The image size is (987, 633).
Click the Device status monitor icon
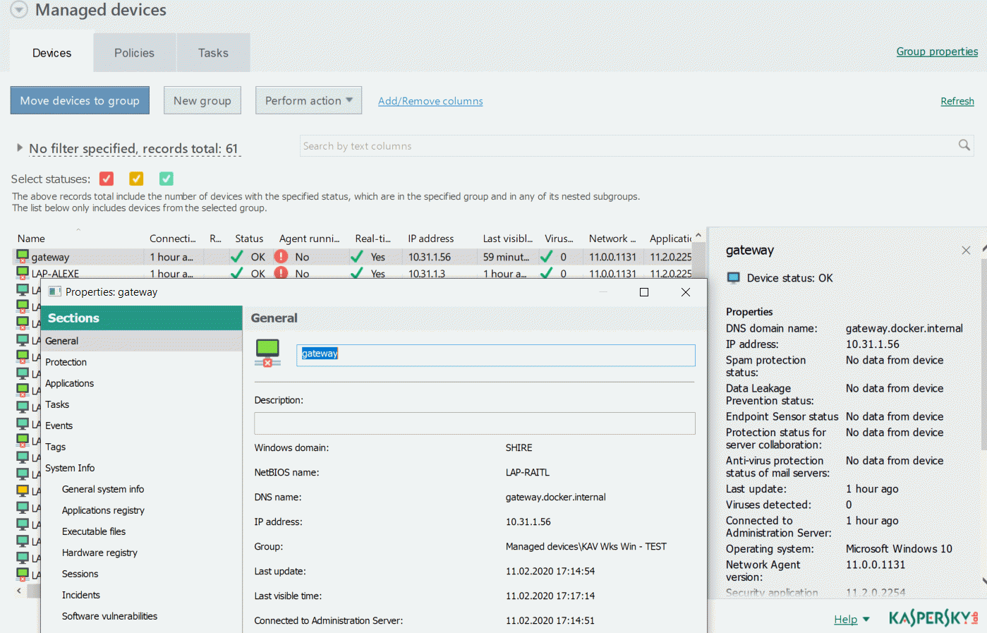coord(734,278)
